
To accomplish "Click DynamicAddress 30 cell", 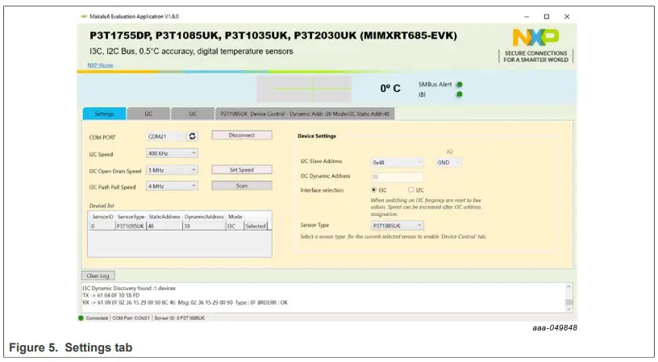I will pyautogui.click(x=204, y=226).
